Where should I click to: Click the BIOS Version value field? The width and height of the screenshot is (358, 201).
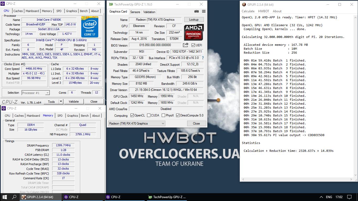155,45
